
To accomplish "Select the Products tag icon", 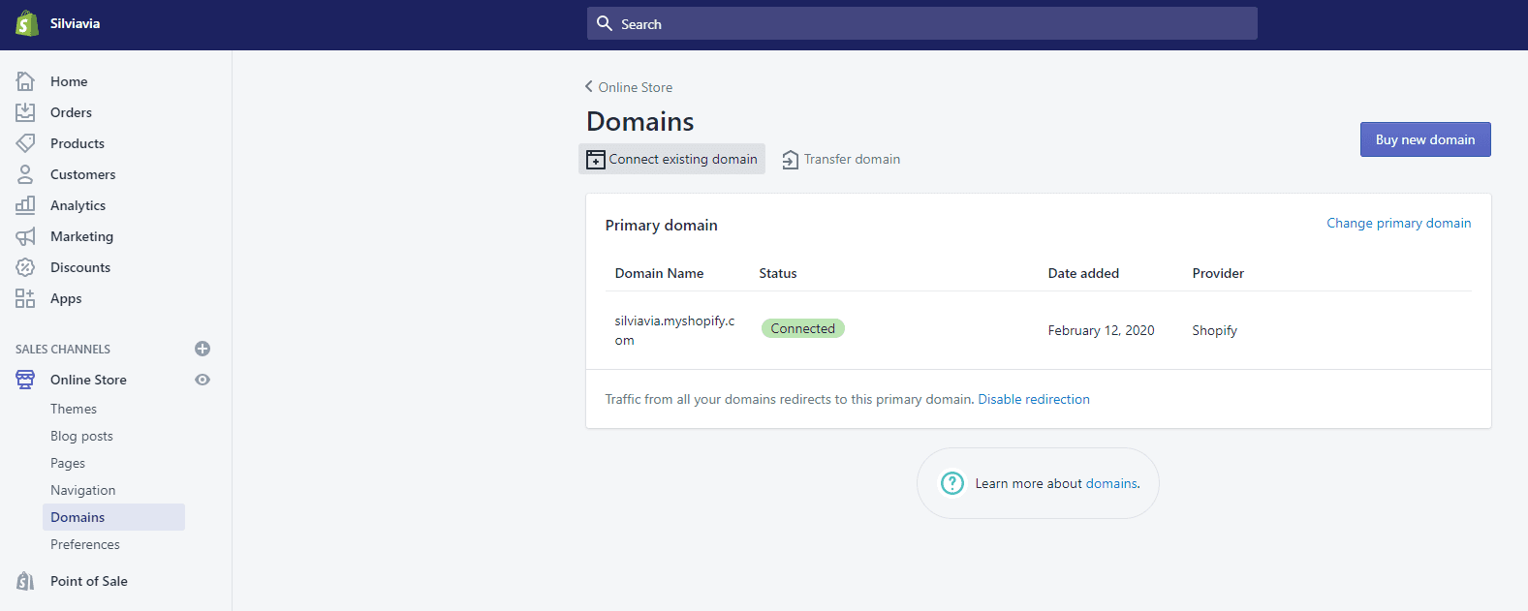I will coord(25,143).
